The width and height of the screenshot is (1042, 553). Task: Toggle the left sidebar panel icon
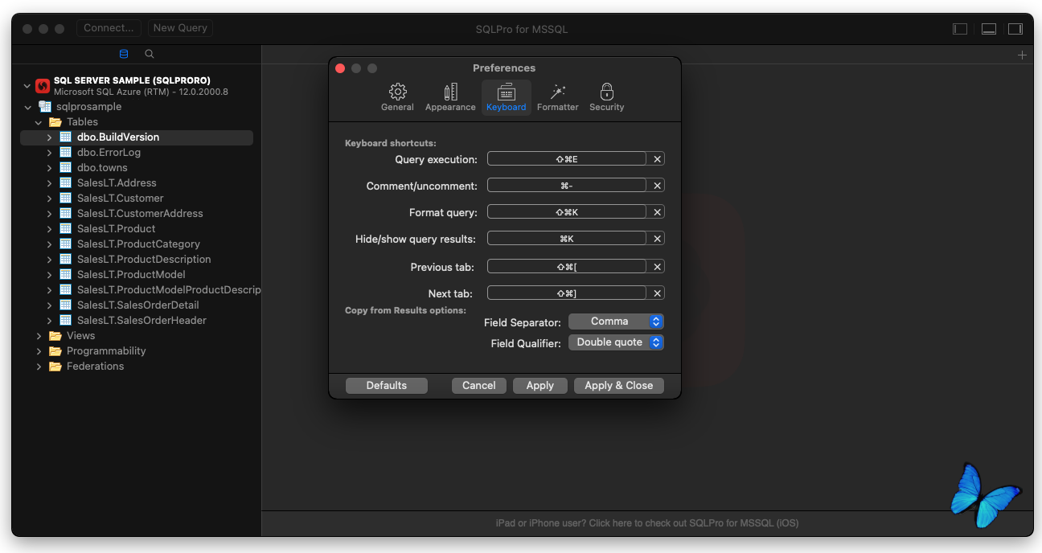(960, 29)
